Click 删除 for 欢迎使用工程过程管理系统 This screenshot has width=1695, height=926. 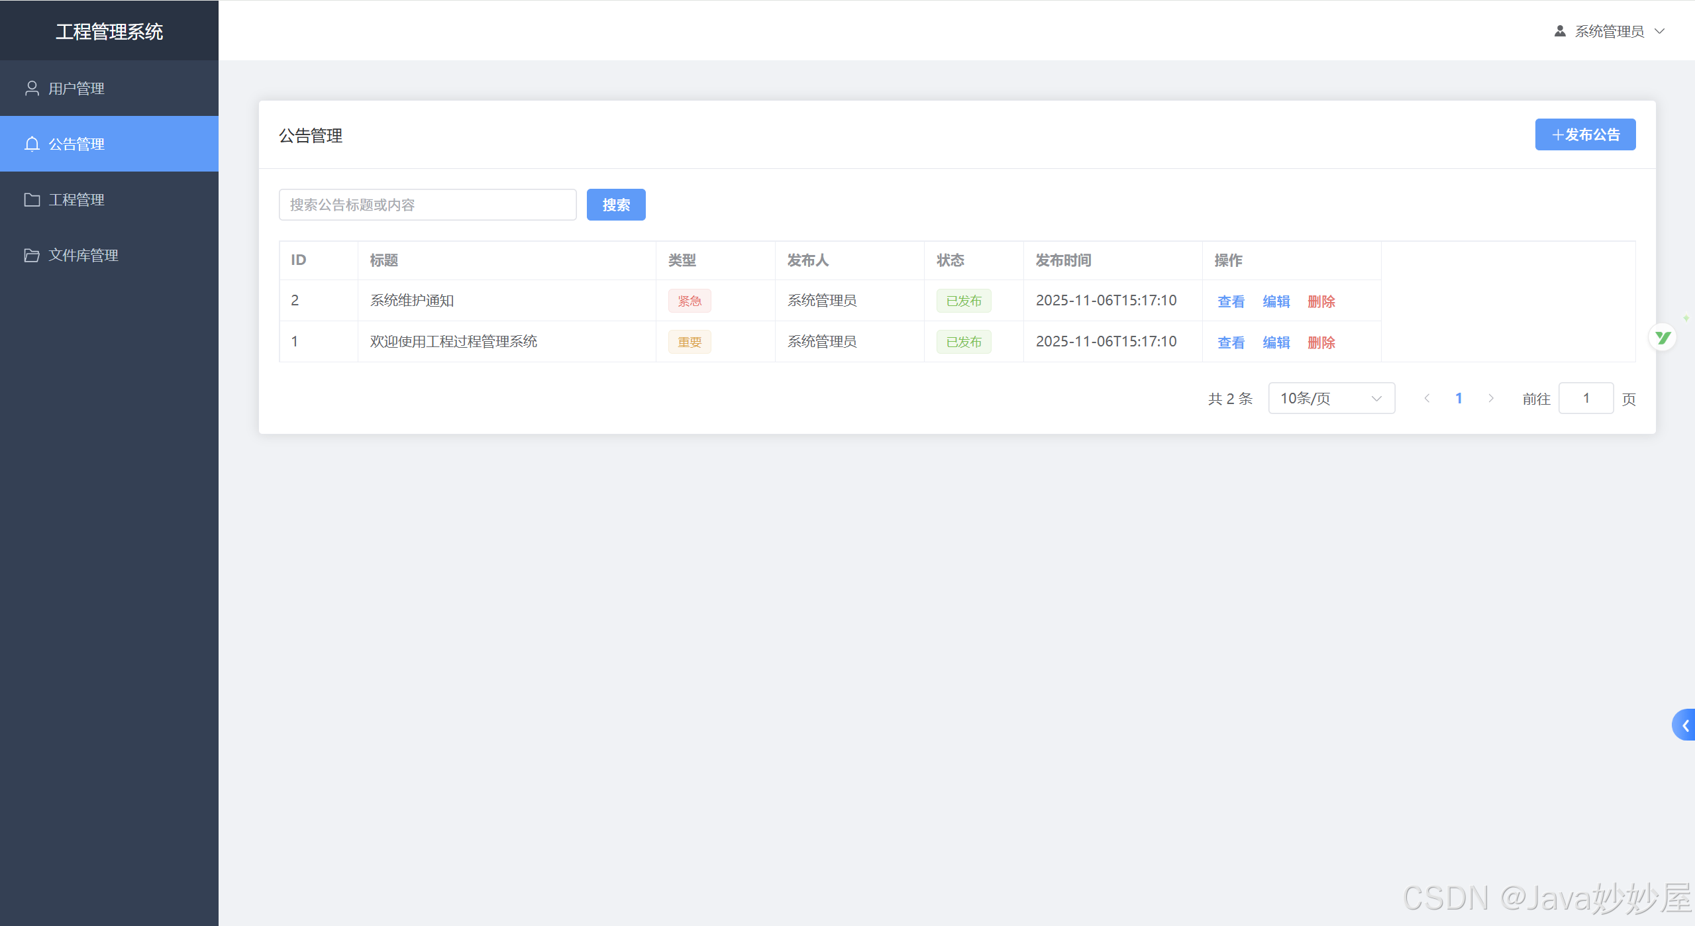point(1321,342)
